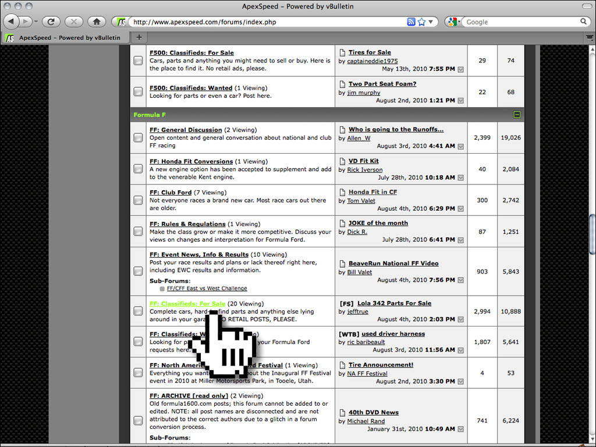The width and height of the screenshot is (596, 447).
Task: Click status icon for FF: Classifieds: For Sale
Action: (x=138, y=311)
